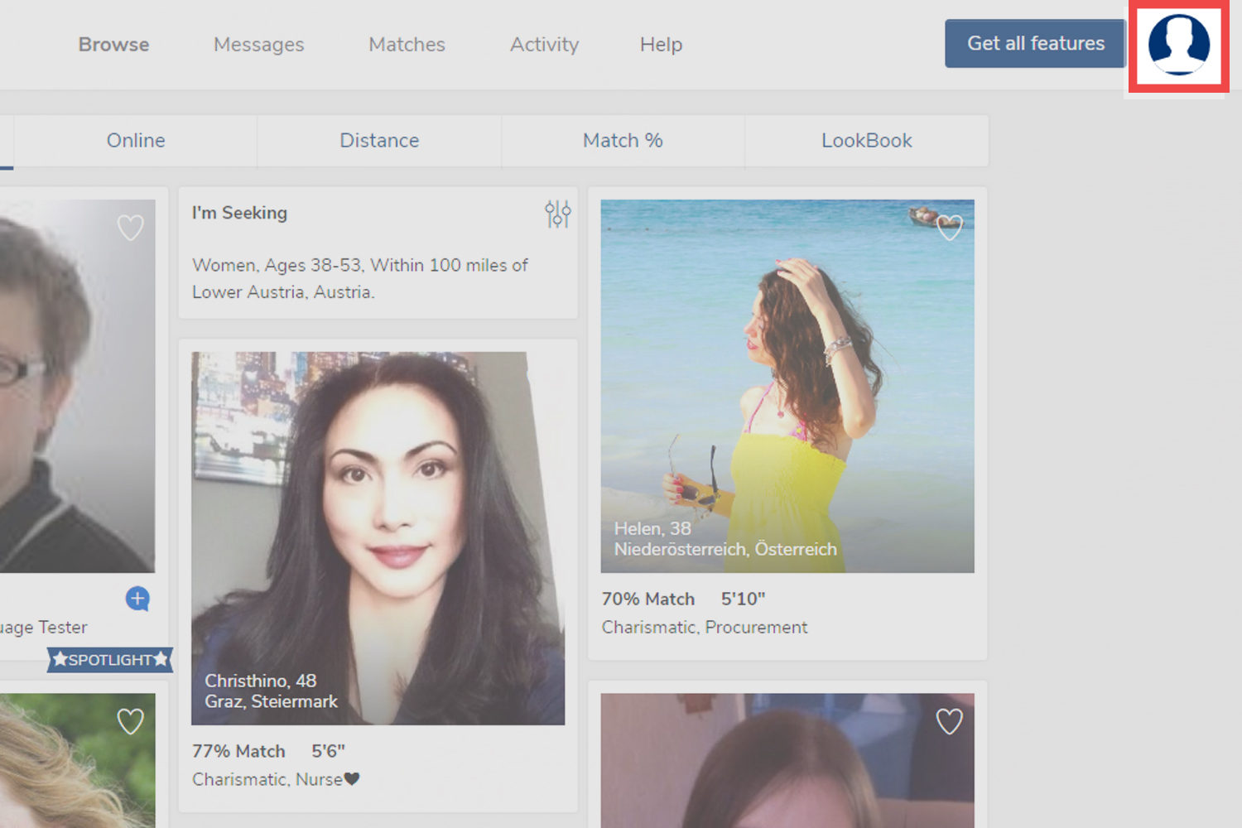1242x828 pixels.
Task: Open Christhino's profile photo
Action: pos(378,538)
